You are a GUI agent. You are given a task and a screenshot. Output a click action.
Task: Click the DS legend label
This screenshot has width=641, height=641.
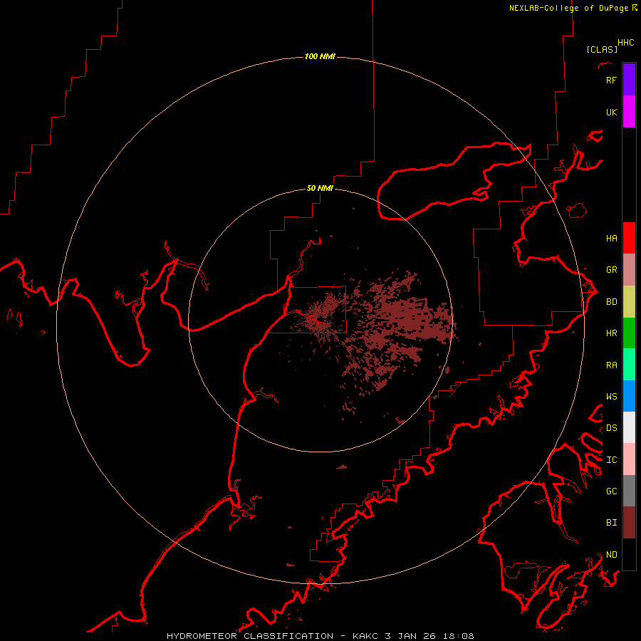click(x=611, y=428)
